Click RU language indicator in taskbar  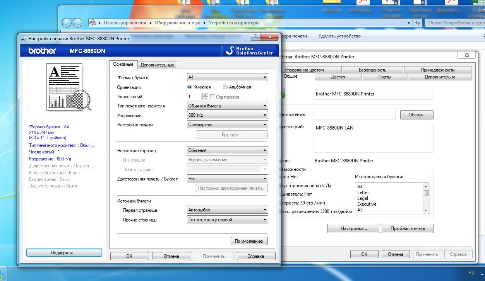[471, 273]
